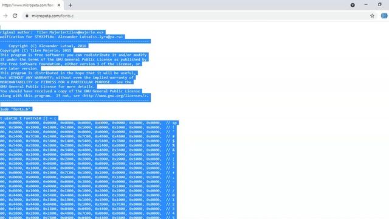
Task: Click 'This program is free software' line
Action: click(74, 55)
